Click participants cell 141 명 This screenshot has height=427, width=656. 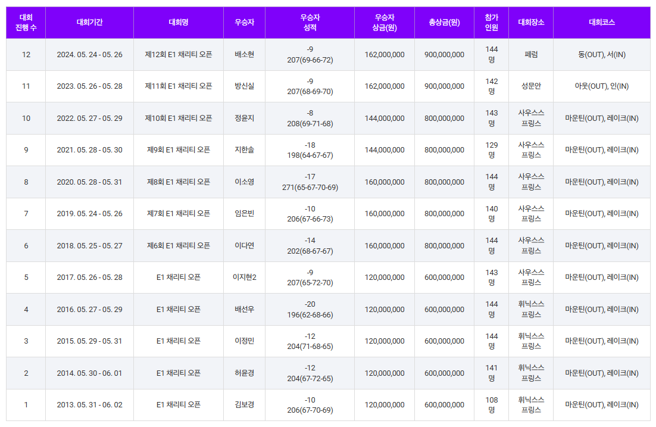[492, 373]
